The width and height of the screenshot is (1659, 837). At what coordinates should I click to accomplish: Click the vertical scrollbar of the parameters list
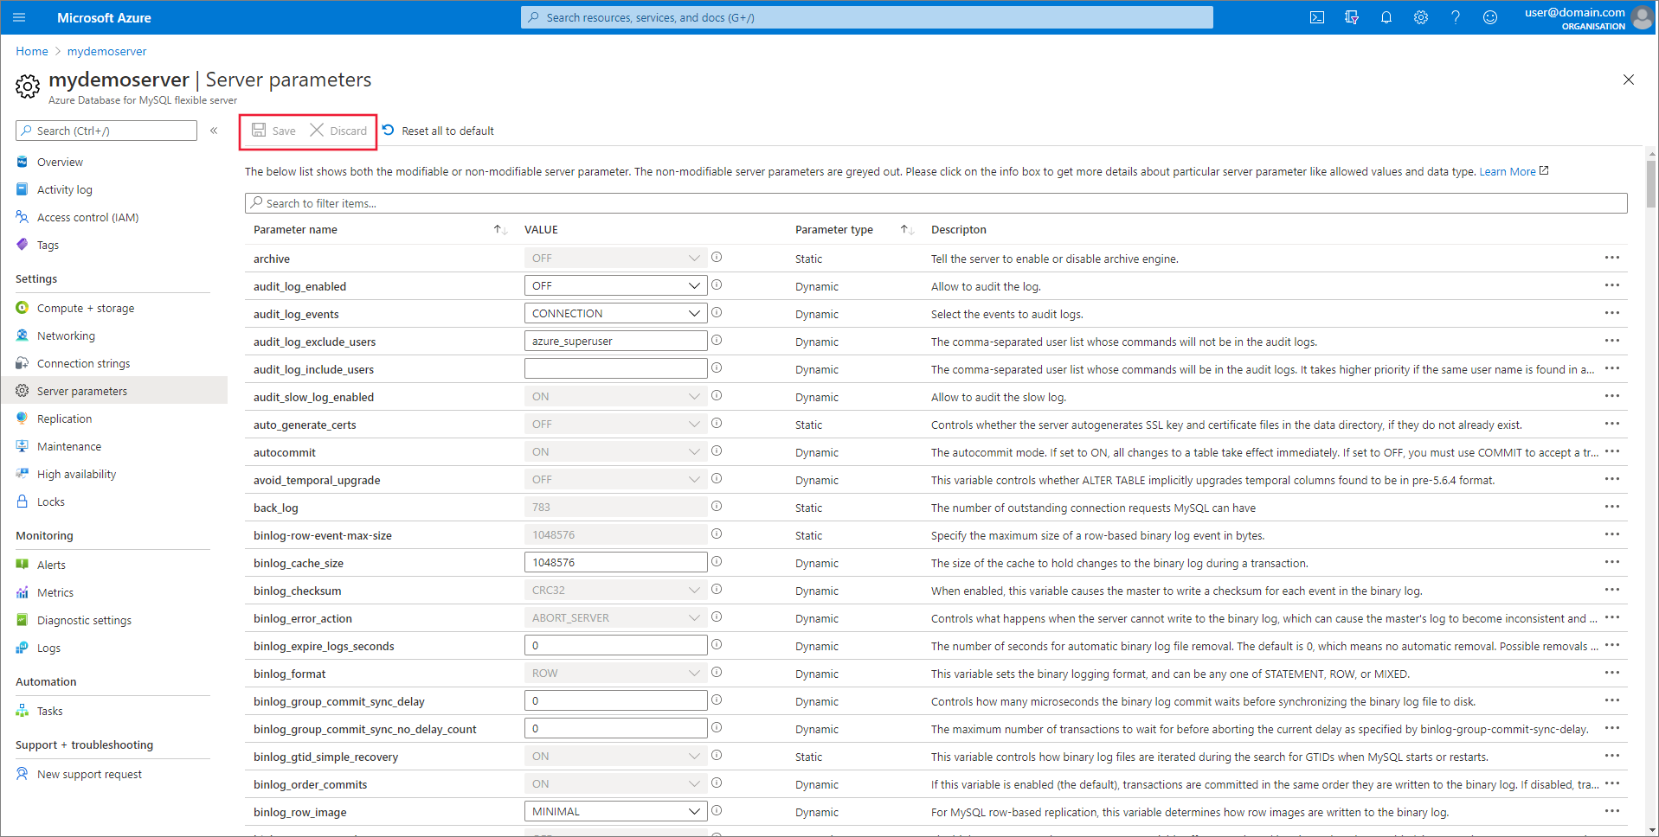(x=1651, y=432)
